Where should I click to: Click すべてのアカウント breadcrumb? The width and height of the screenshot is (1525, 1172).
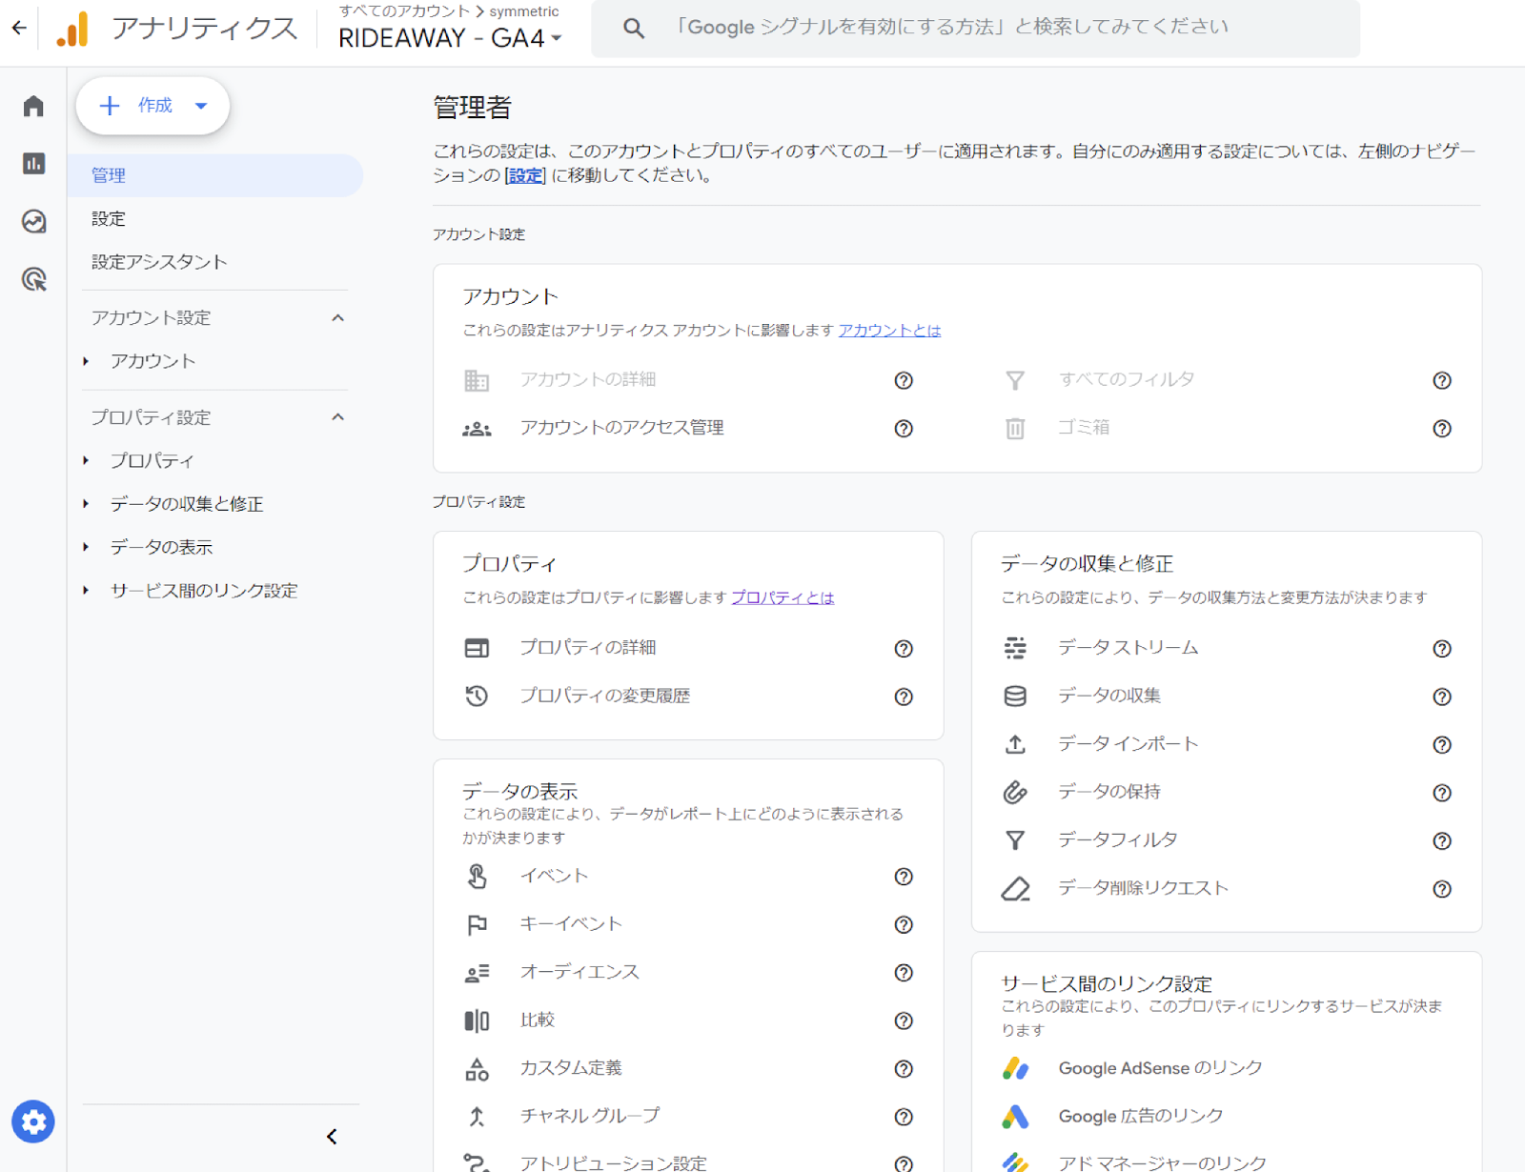404,11
